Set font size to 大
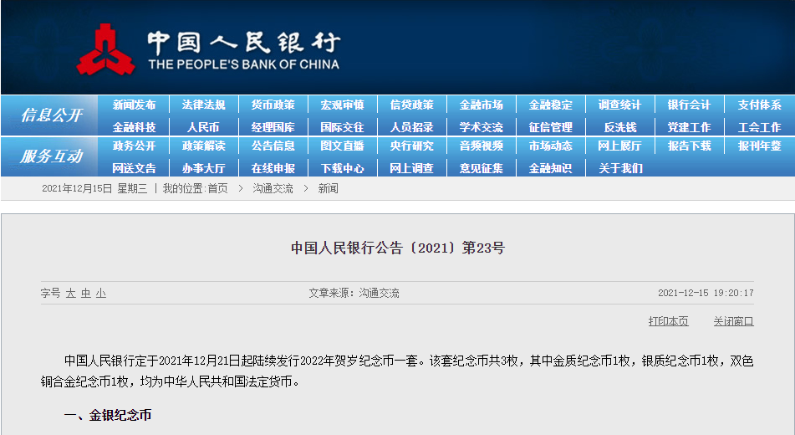795x435 pixels. click(x=70, y=294)
